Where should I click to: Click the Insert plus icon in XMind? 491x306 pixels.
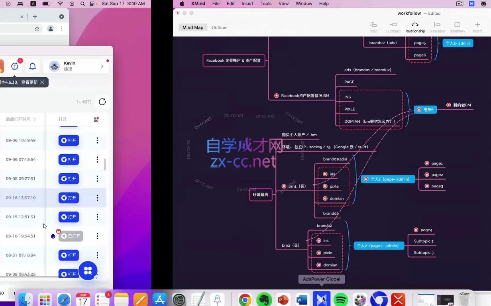point(477,25)
